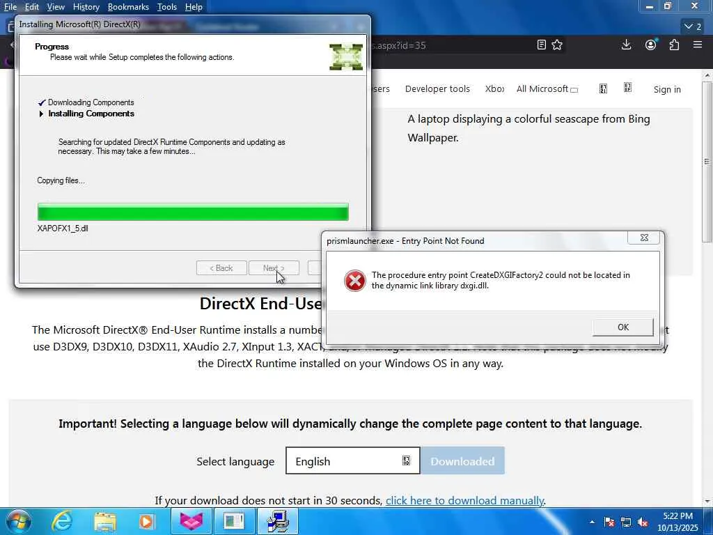
Task: Open the Action Center flag icon
Action: [609, 522]
